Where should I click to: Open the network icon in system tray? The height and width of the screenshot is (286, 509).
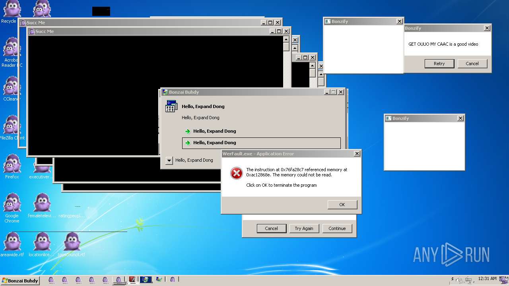(469, 280)
